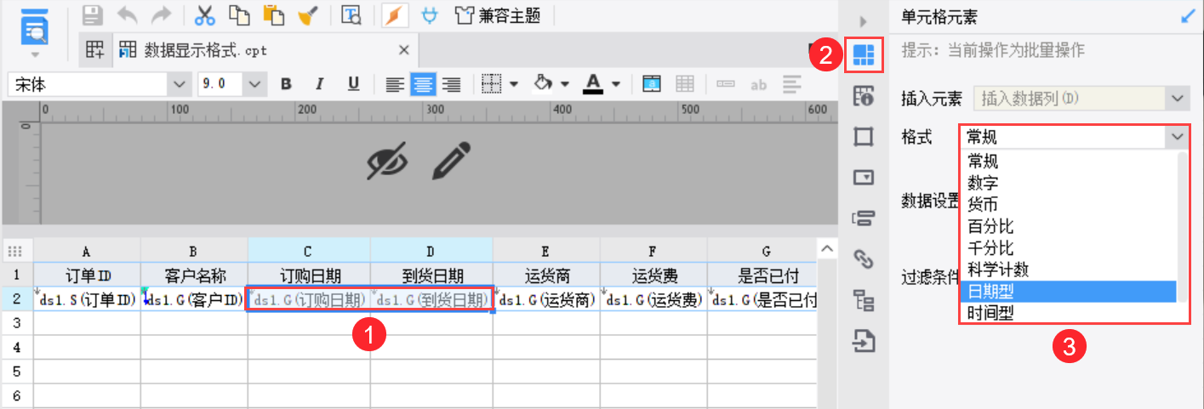Open the fill color dropdown arrow
Image resolution: width=1204 pixels, height=409 pixels.
point(565,84)
